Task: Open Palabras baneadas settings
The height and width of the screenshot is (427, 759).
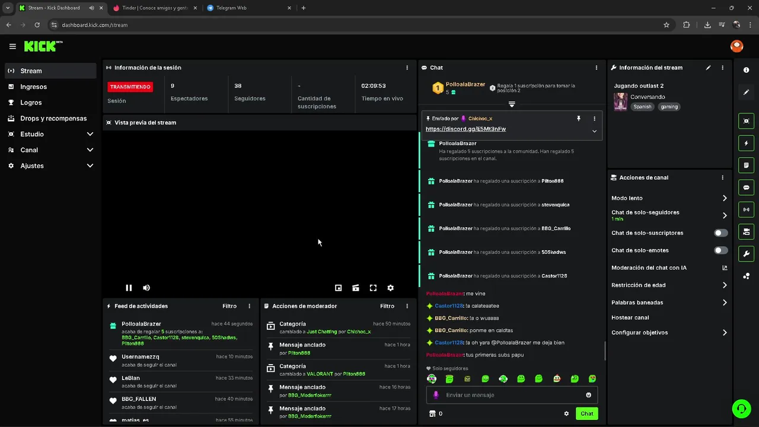Action: (x=669, y=302)
